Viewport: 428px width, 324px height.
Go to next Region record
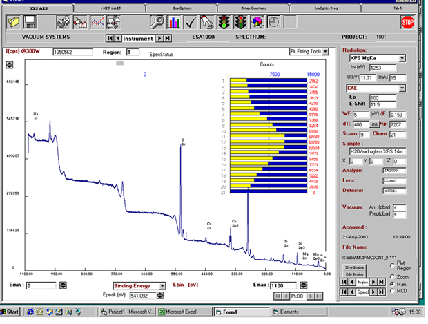(x=373, y=282)
